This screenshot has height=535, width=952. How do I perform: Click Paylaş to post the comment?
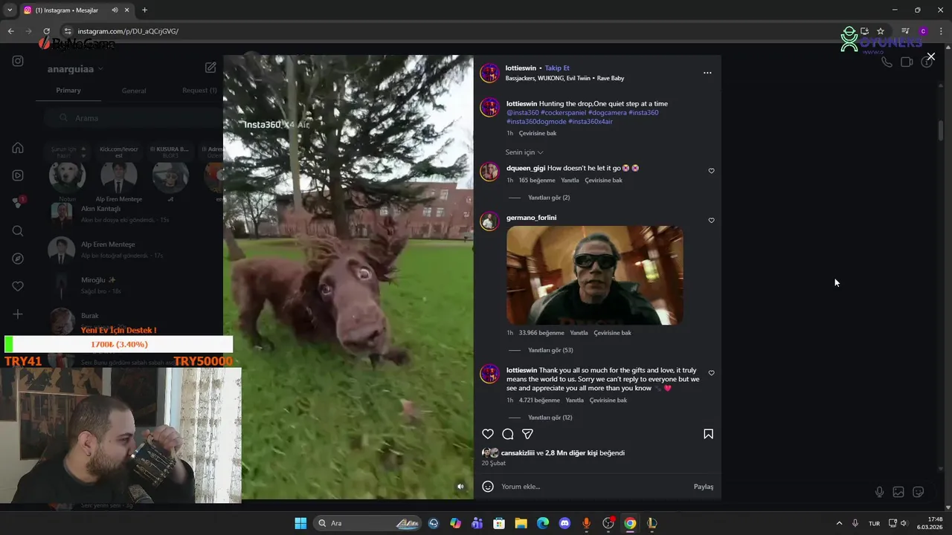coord(704,487)
